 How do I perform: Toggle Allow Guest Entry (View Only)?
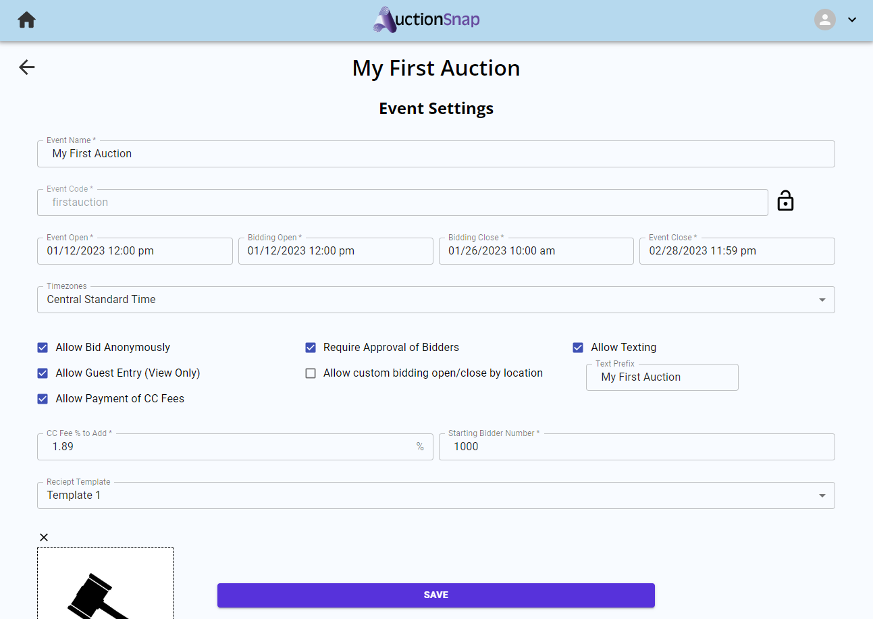[43, 373]
